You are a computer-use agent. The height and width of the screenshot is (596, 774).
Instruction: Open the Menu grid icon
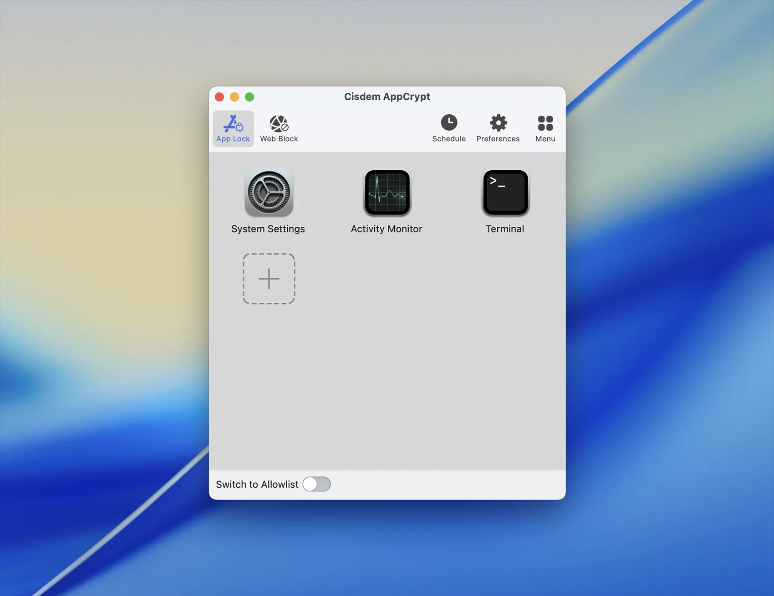[545, 129]
